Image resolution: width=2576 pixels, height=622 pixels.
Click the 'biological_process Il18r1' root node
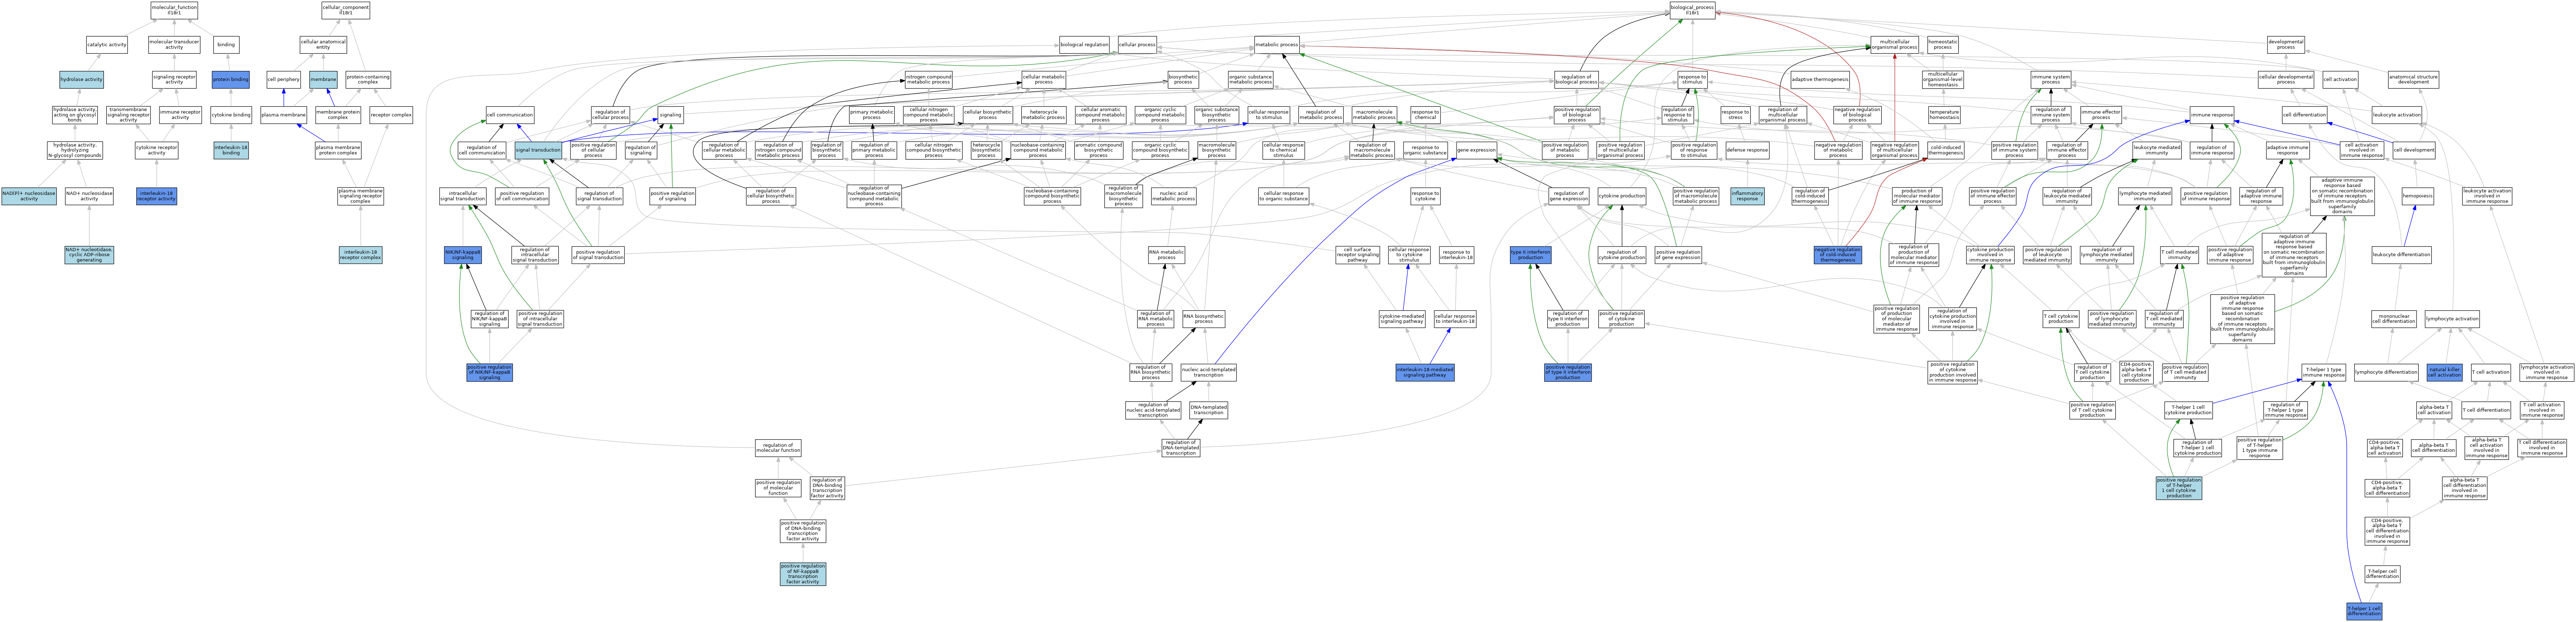click(x=1692, y=10)
